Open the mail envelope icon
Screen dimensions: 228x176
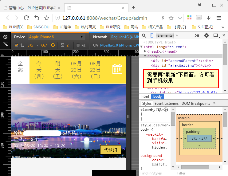pos(199,18)
